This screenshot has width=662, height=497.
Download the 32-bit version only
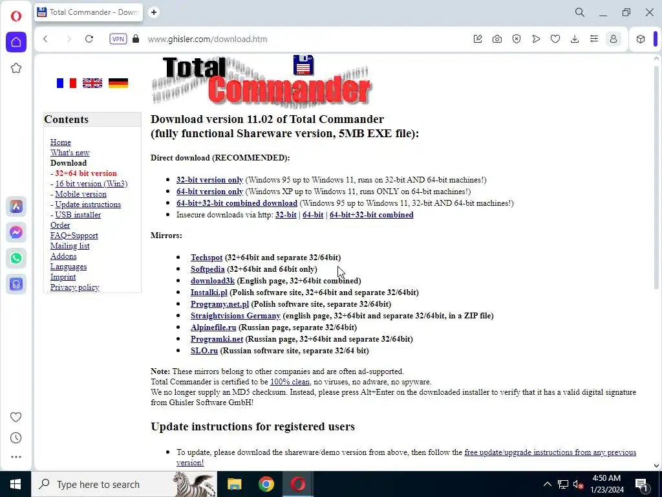[209, 180]
